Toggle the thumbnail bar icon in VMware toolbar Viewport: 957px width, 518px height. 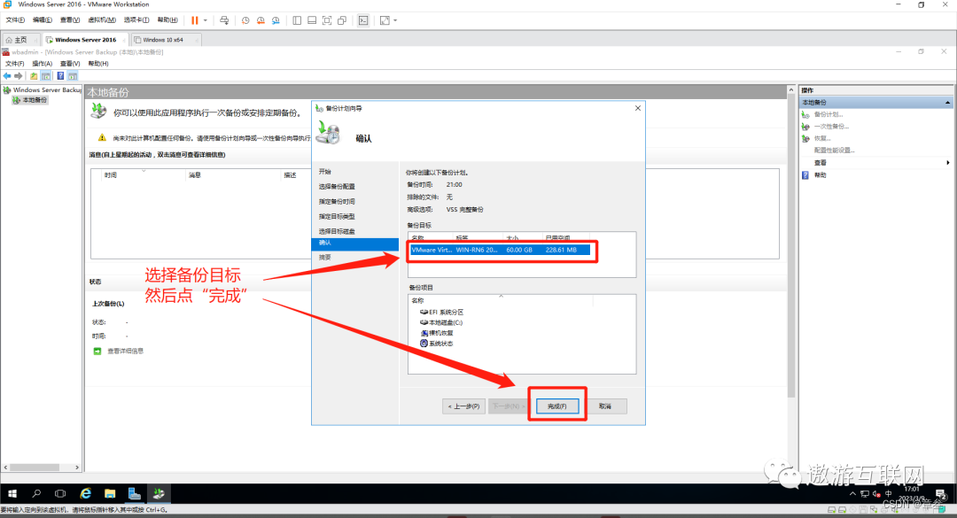pos(312,20)
